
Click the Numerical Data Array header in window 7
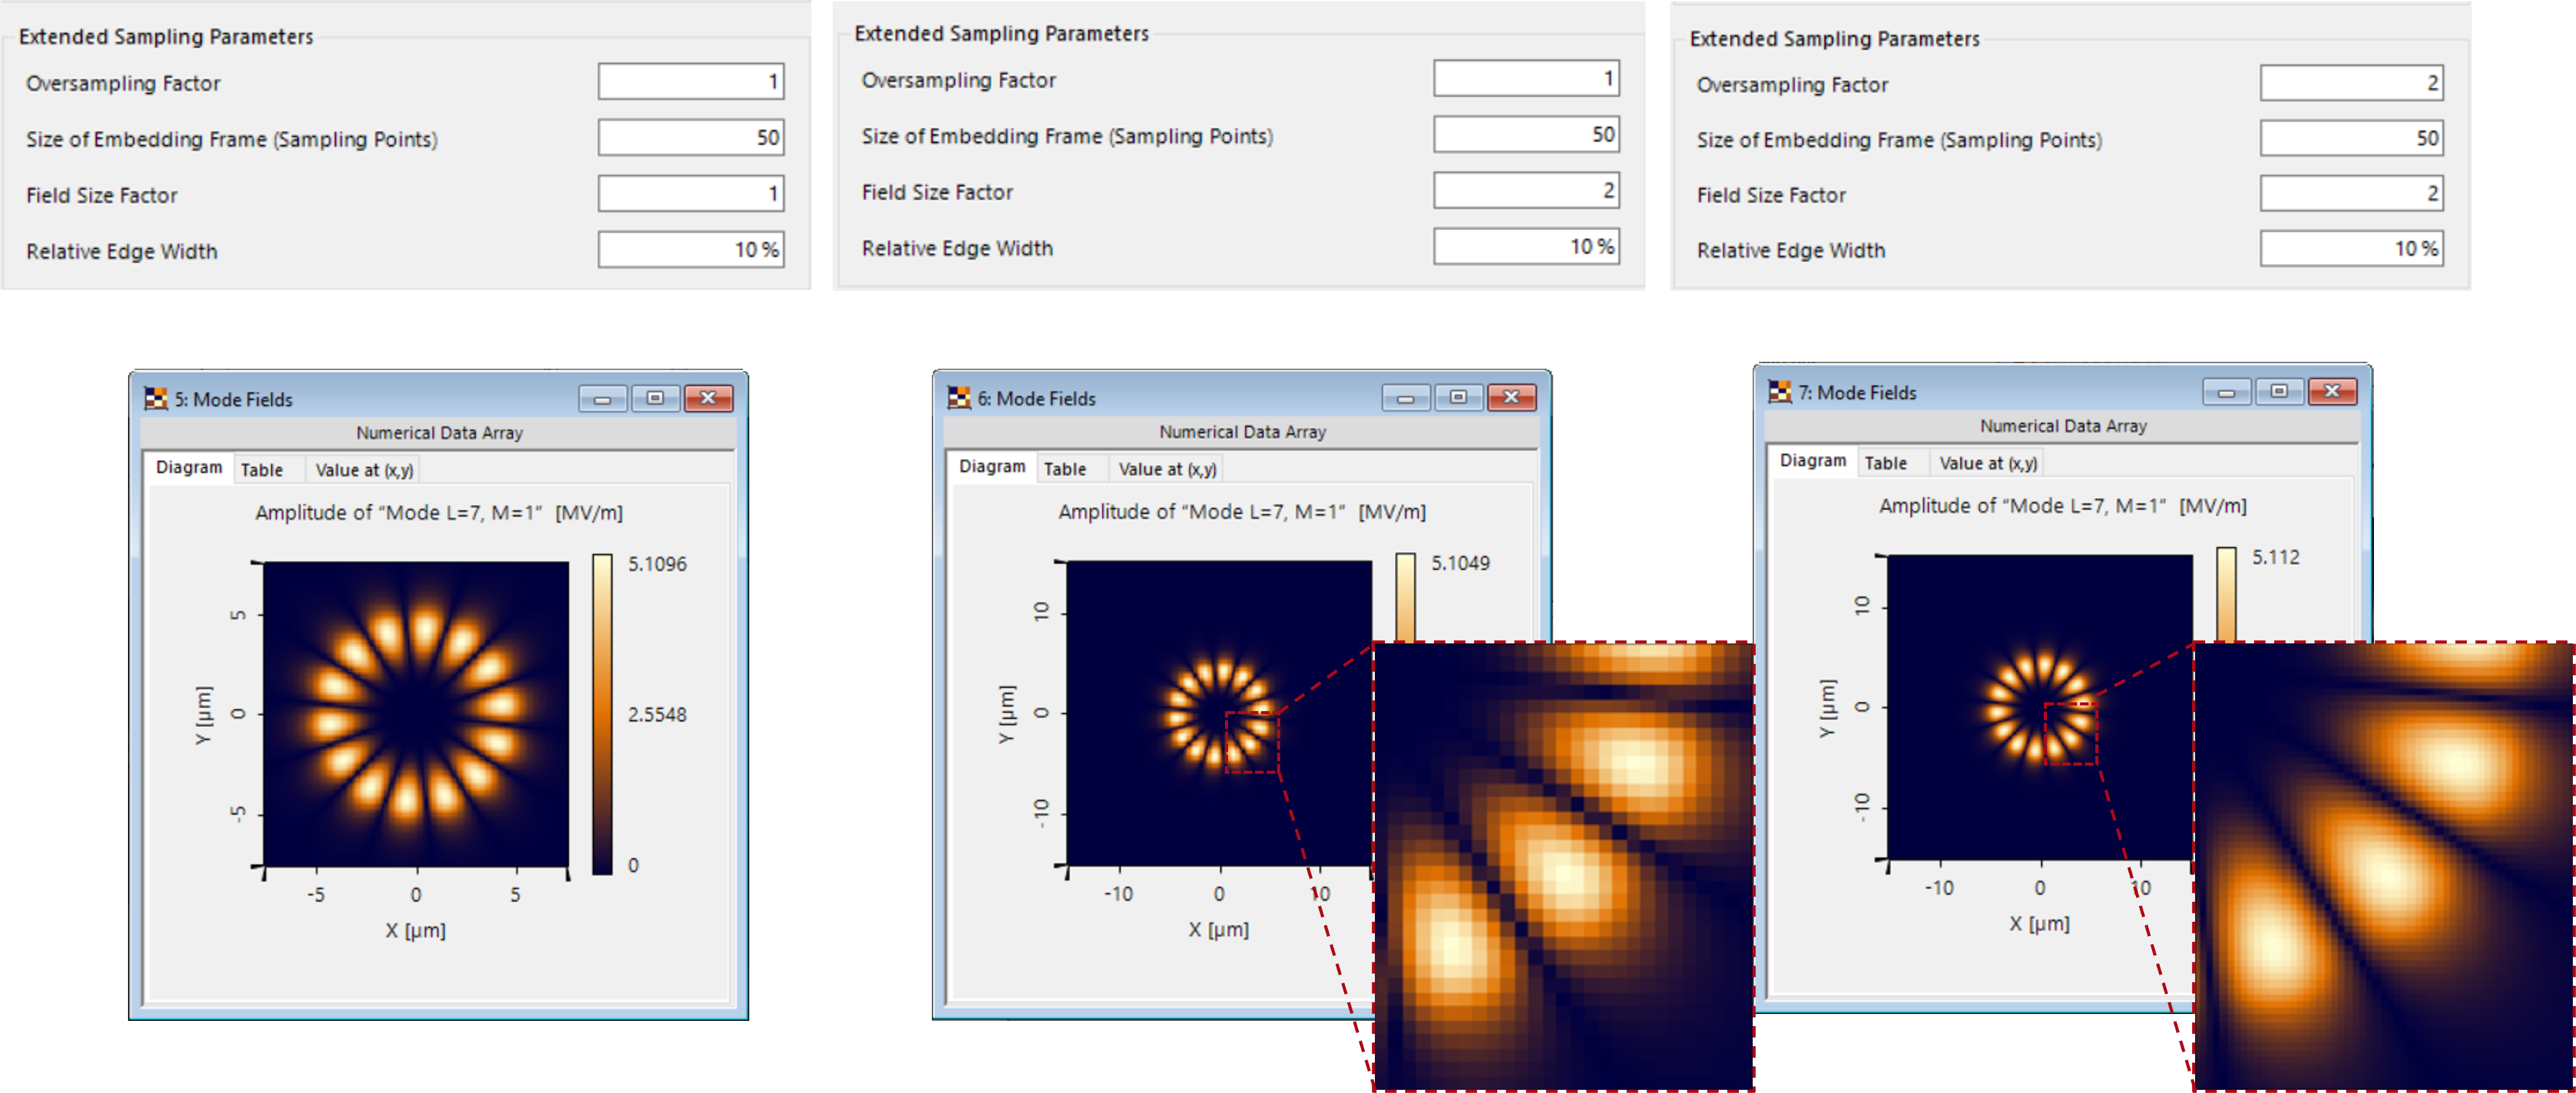[x=2064, y=426]
